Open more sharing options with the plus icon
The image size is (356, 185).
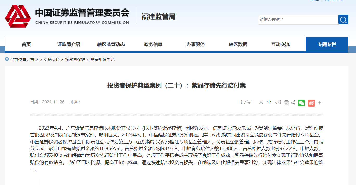(x=320, y=103)
